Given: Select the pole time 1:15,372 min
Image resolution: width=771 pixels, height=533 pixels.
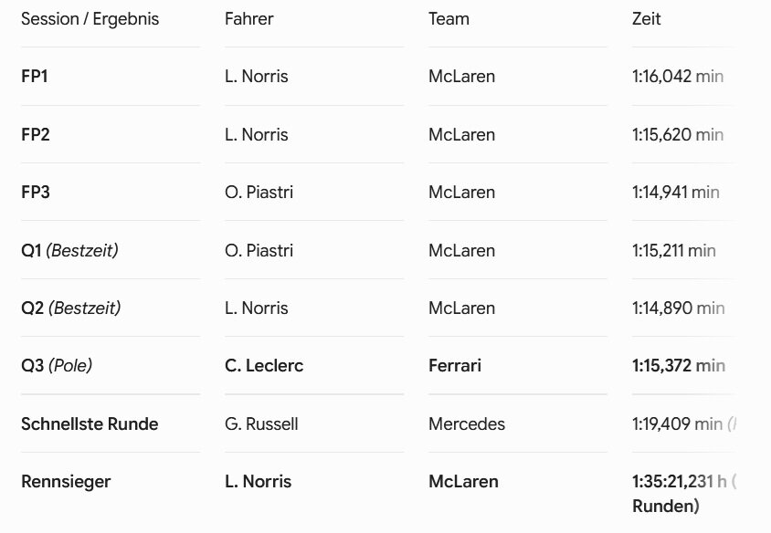Looking at the screenshot, I should tap(679, 365).
